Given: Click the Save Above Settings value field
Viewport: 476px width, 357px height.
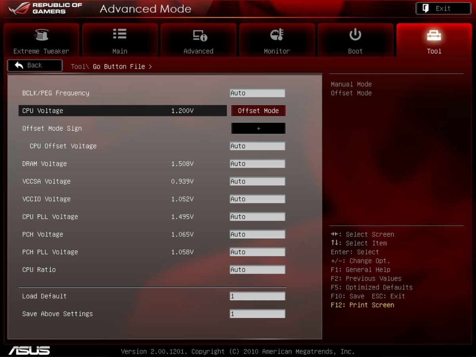Looking at the screenshot, I should coord(257,314).
